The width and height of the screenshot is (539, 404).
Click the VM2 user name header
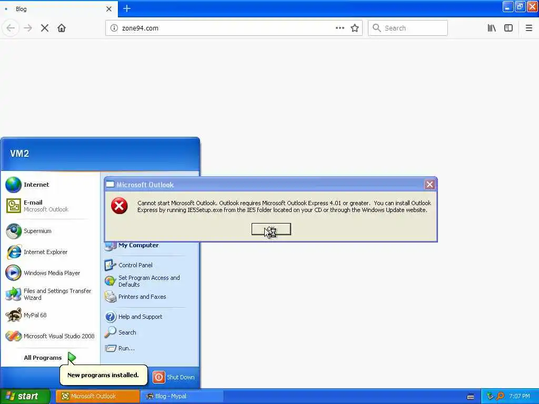point(19,153)
